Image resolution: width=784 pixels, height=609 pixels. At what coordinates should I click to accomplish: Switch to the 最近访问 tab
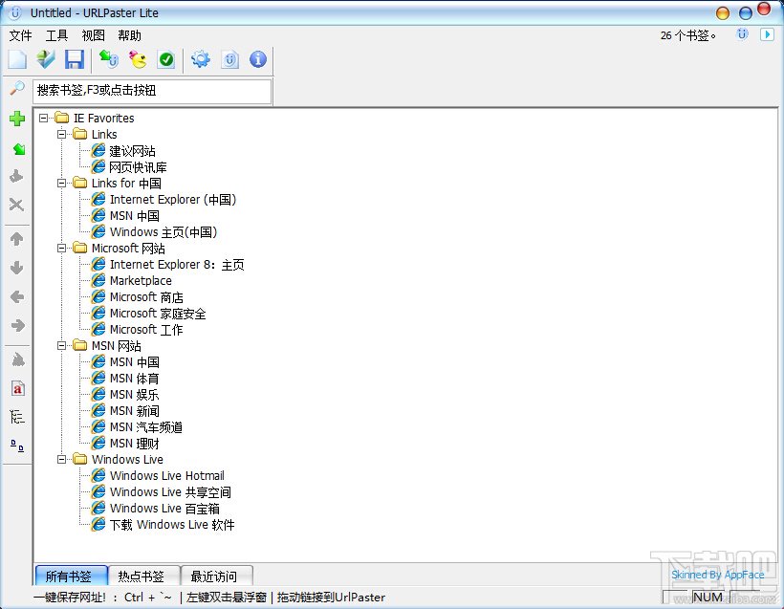pyautogui.click(x=216, y=576)
